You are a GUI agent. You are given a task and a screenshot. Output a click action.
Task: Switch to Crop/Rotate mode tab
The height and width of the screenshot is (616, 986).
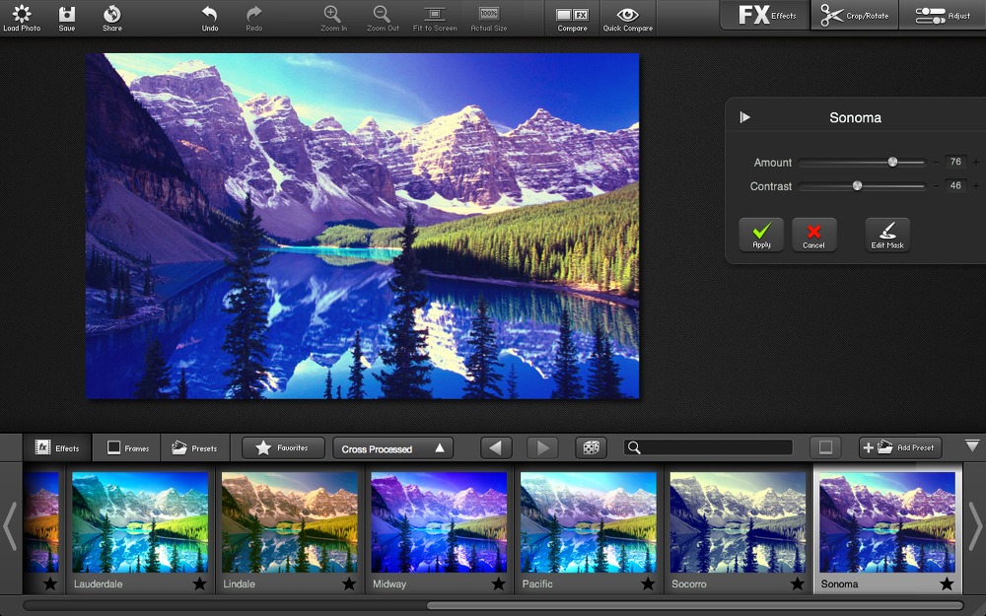(855, 16)
